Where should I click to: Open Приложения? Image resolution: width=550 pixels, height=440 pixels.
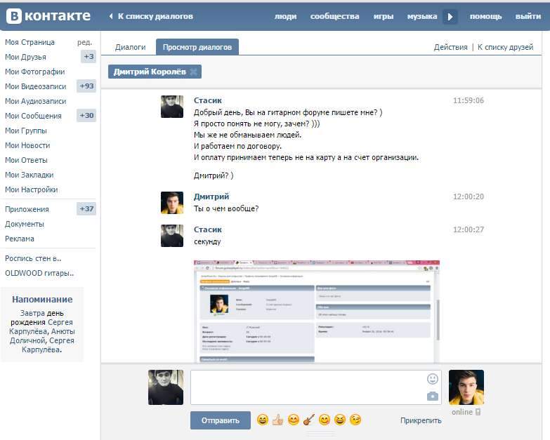pyautogui.click(x=27, y=209)
